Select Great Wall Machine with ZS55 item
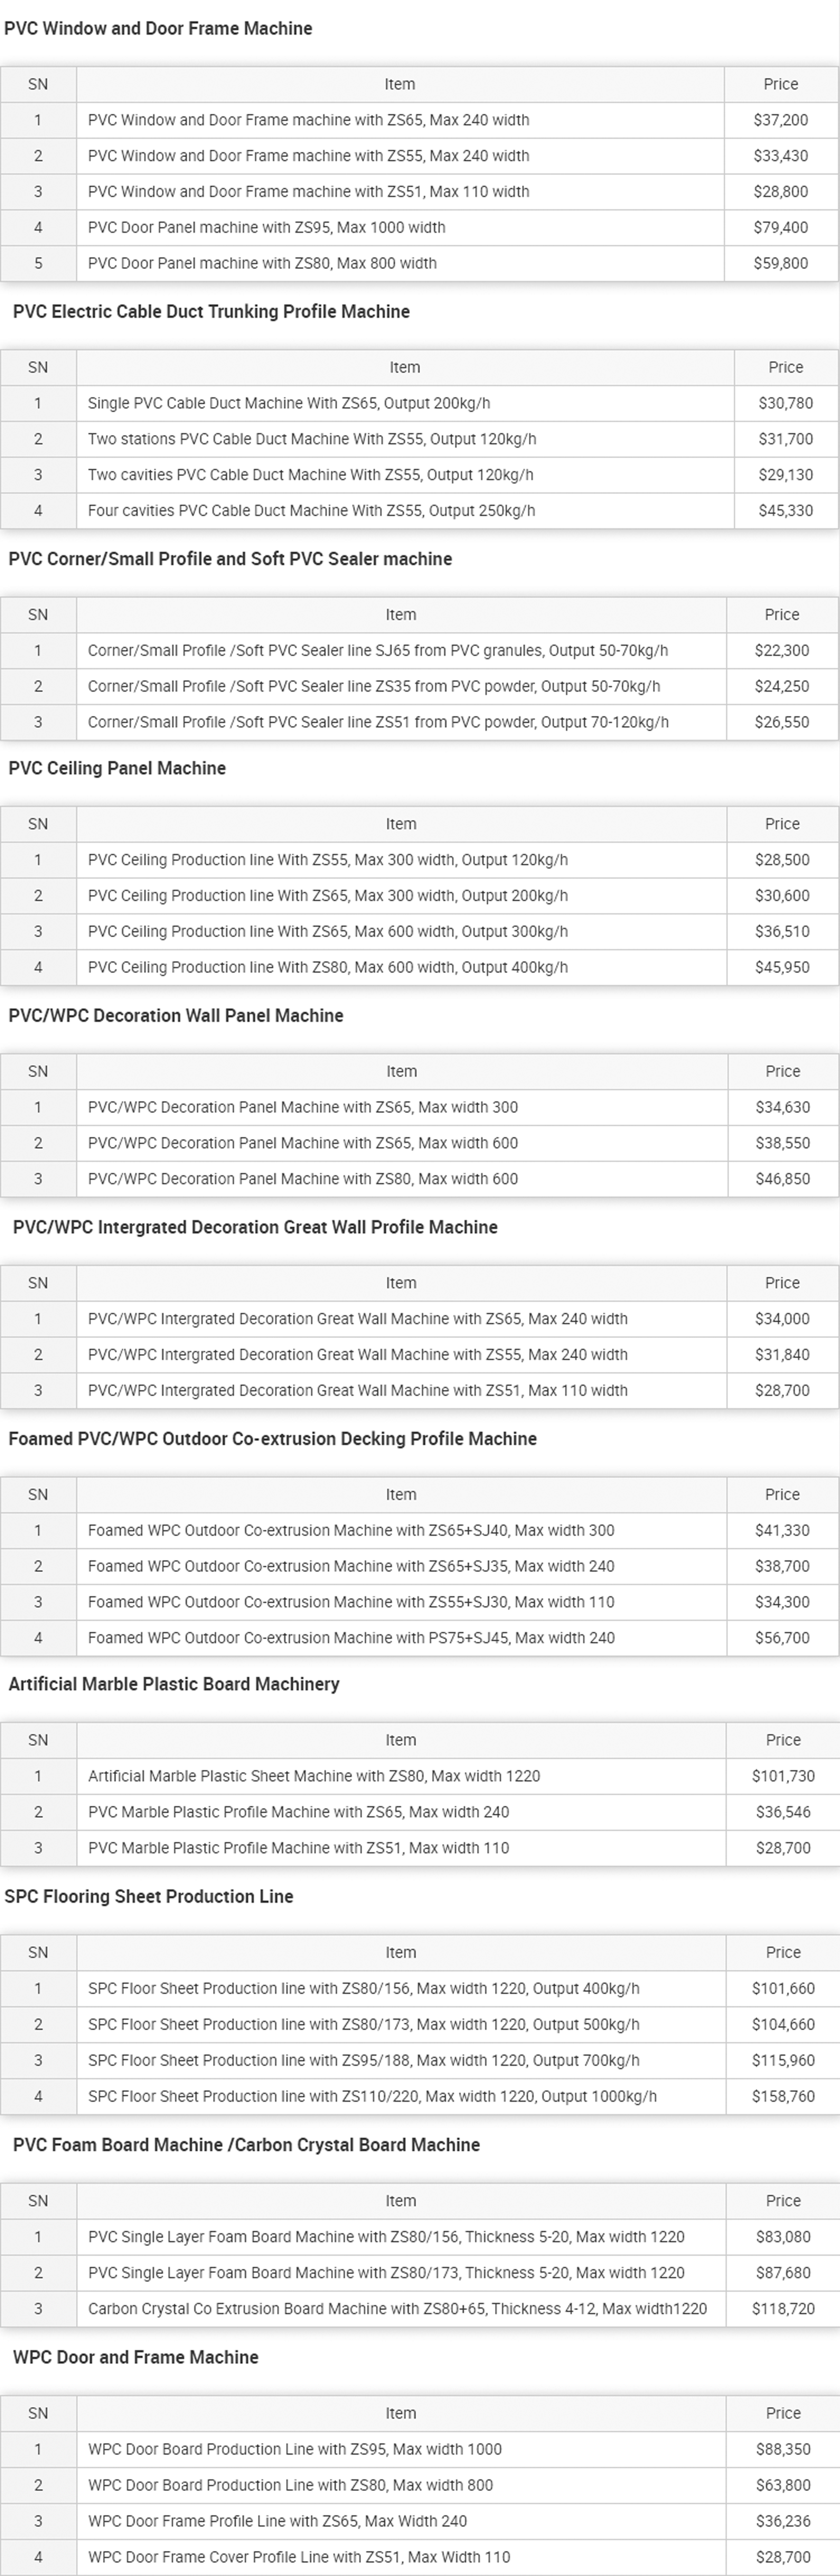Screen dimensions: 840x2576 [x=357, y=1354]
